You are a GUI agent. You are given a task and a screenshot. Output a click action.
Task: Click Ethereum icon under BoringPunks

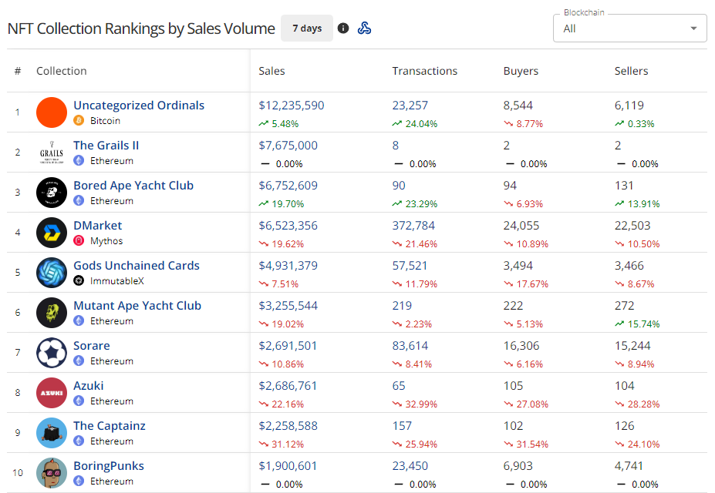click(79, 481)
